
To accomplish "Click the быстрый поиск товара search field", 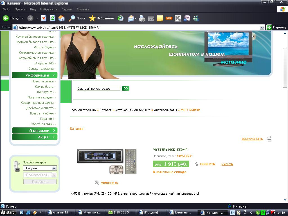I will pos(99,89).
